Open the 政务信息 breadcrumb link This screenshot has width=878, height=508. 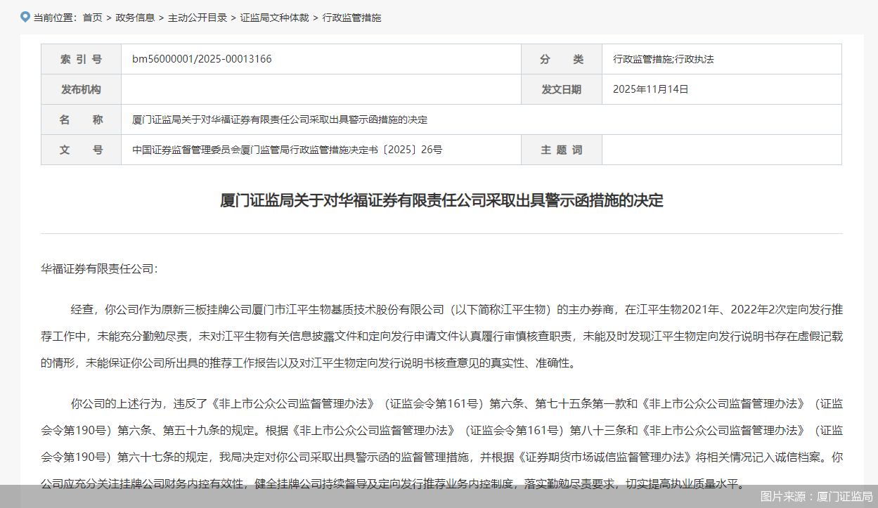coord(135,18)
